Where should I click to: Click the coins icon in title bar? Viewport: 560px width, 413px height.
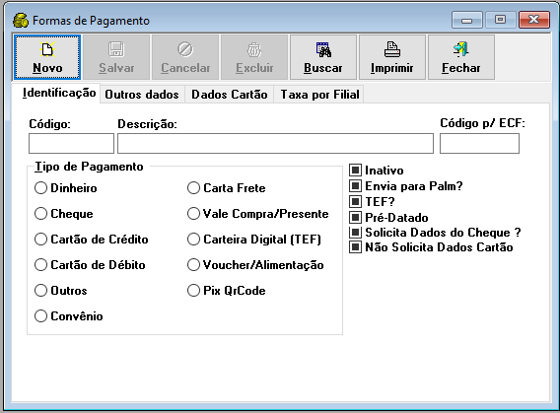(x=21, y=21)
